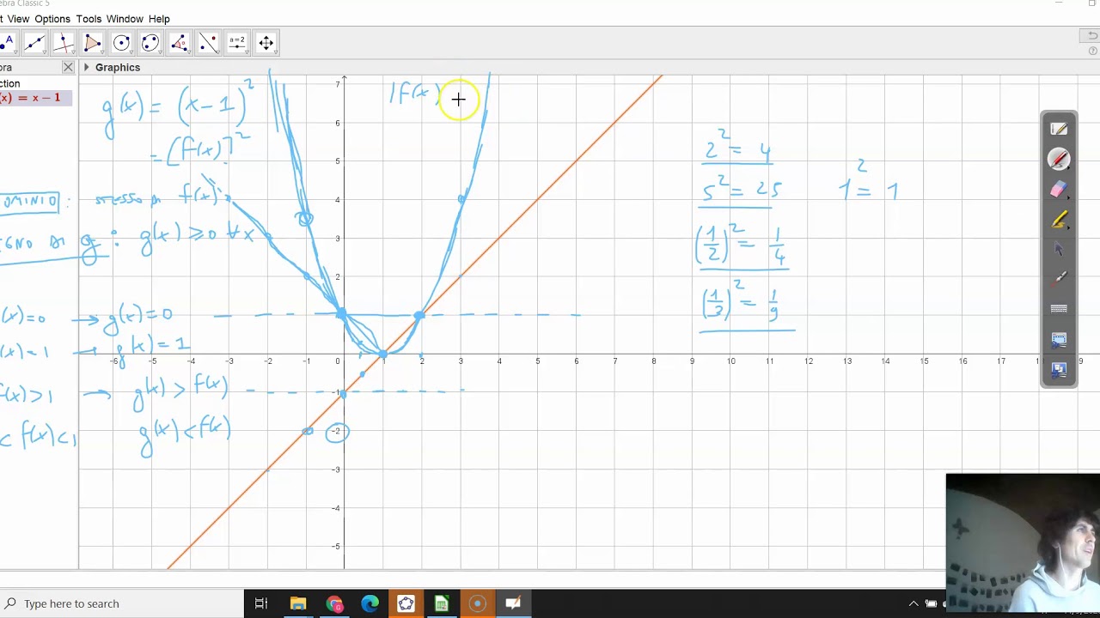Select the yellow highlighter annotation tool
The width and height of the screenshot is (1100, 618).
pyautogui.click(x=1059, y=220)
